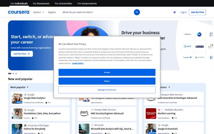
Task: Select the first carousel indicator dot
Action: point(10,74)
